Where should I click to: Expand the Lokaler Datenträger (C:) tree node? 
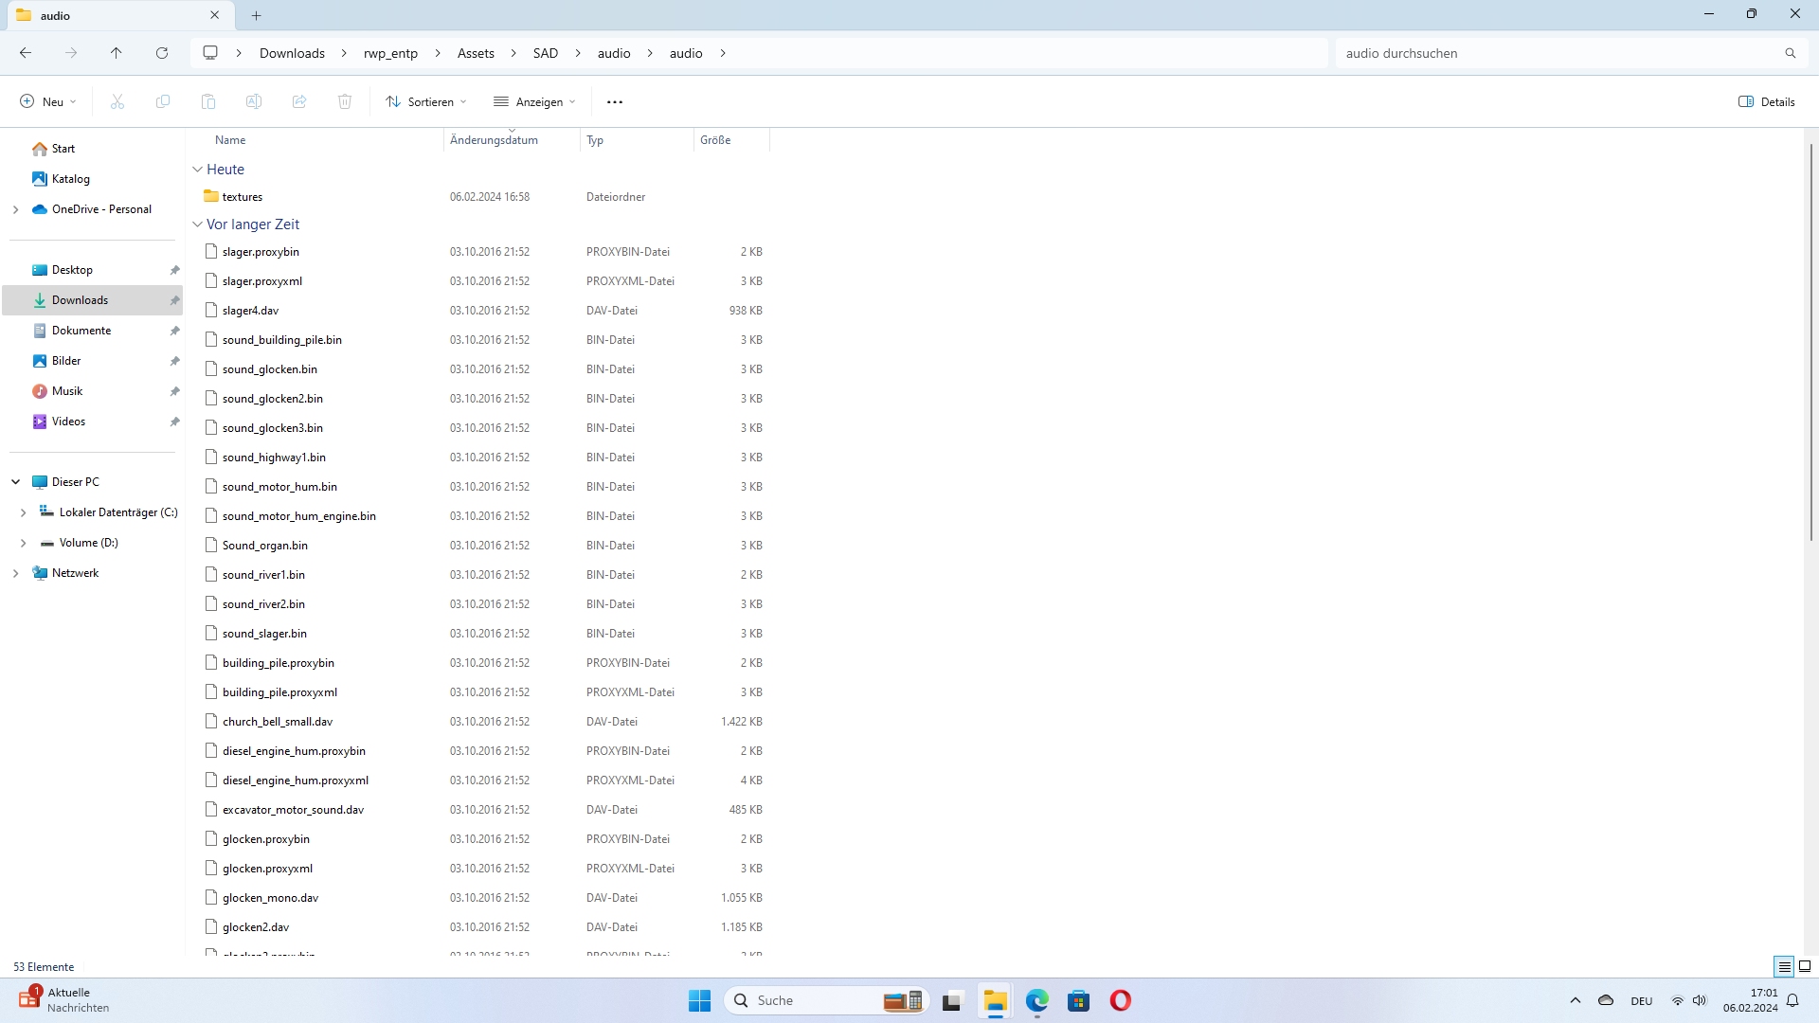(x=24, y=512)
